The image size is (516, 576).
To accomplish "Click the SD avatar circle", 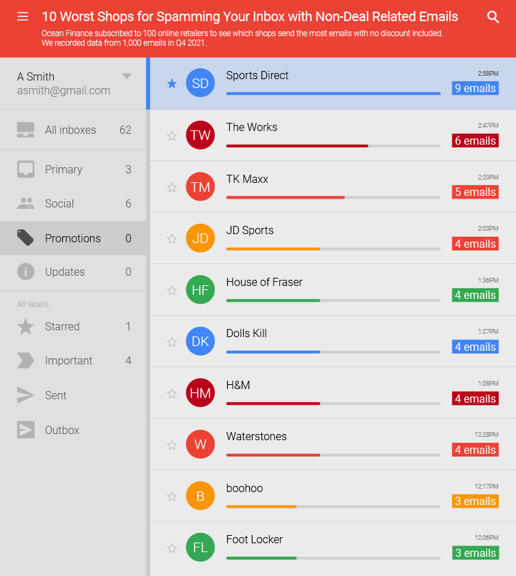I will tap(200, 83).
